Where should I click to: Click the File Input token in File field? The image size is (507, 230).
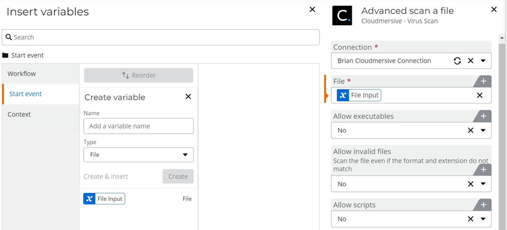tap(359, 95)
